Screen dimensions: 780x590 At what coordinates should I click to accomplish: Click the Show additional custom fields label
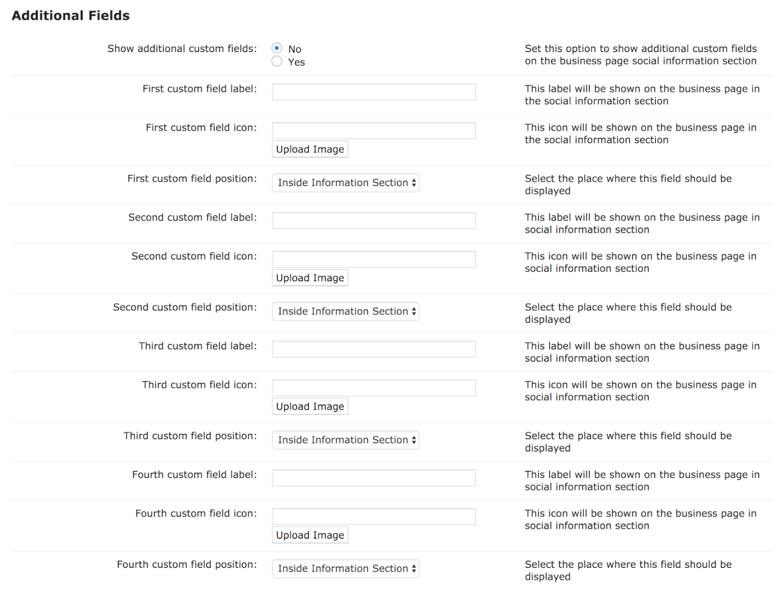182,49
